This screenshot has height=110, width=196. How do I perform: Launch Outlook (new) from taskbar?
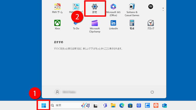164,106
